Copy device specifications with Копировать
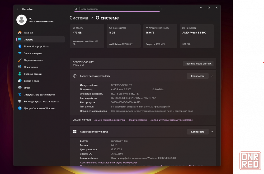Viewport: 264px width, 174px height. [198, 76]
